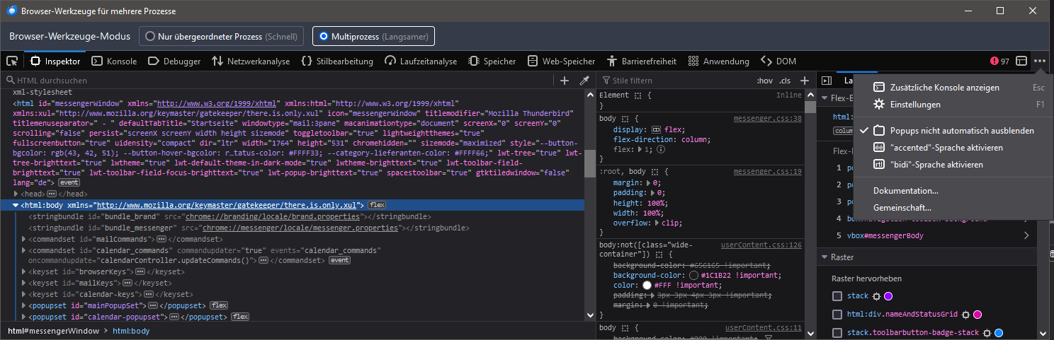The image size is (1054, 340).
Task: Click the eyedropper color picker icon
Action: click(x=584, y=81)
